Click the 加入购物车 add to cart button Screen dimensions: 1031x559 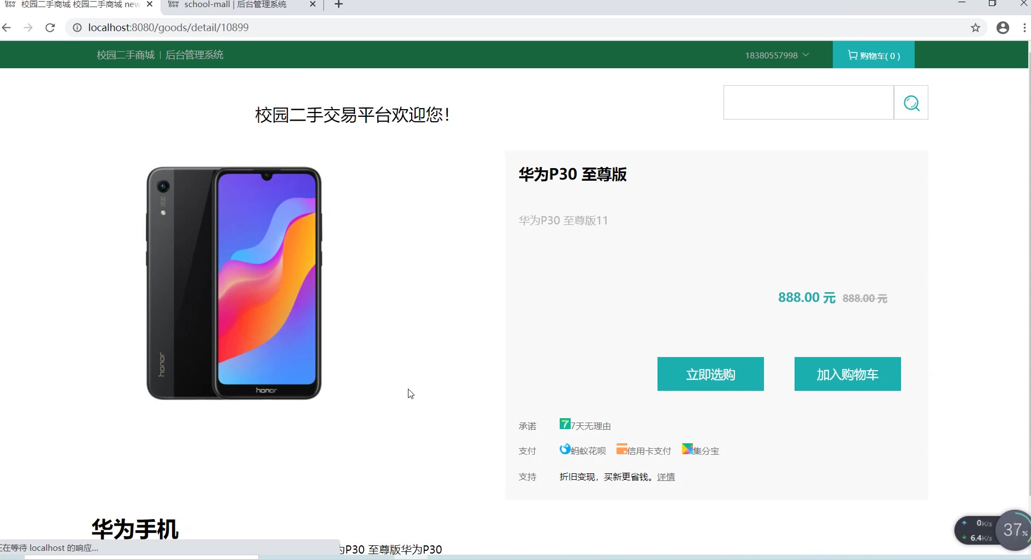pyautogui.click(x=848, y=374)
